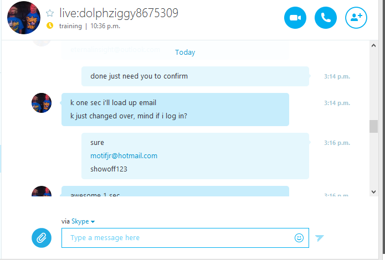This screenshot has width=385, height=260.
Task: Click the contact name live:dolphziggy8675309
Action: tap(119, 13)
